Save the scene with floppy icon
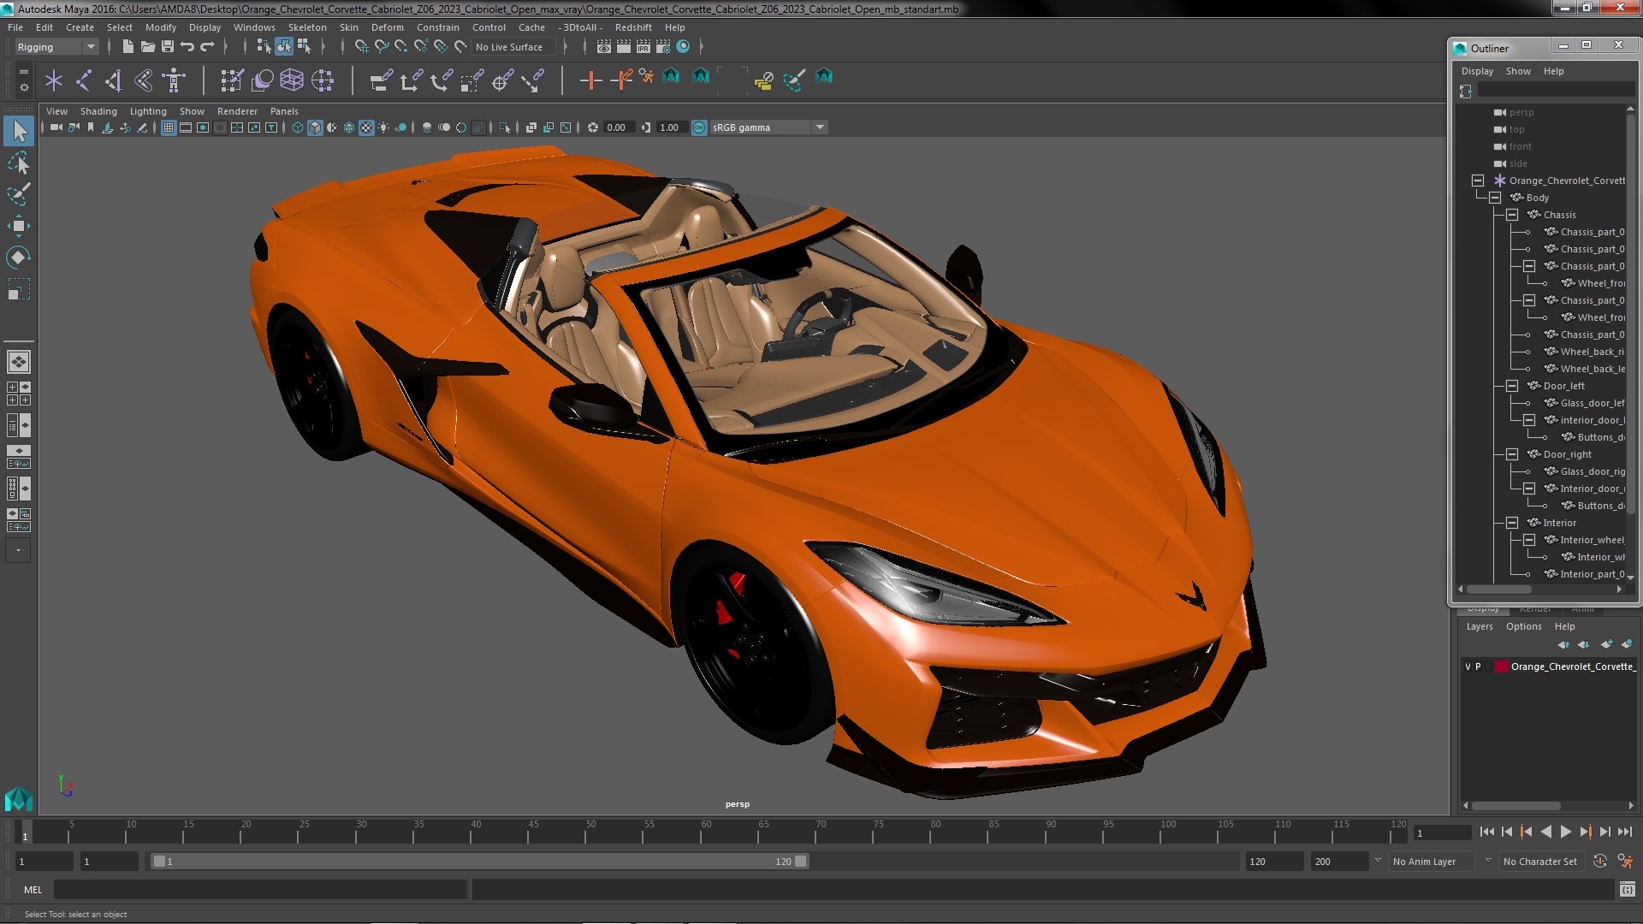The width and height of the screenshot is (1643, 924). tap(168, 46)
